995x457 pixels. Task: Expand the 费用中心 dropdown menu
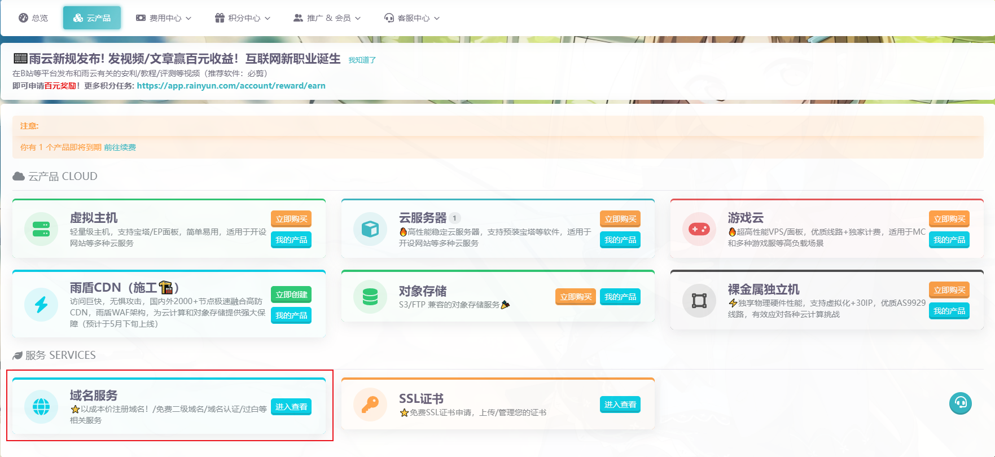pos(164,18)
